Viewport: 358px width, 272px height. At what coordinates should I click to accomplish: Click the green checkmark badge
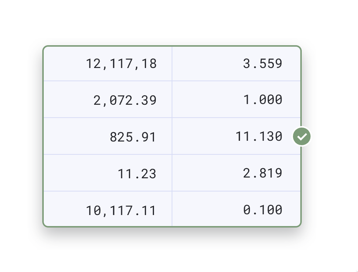pyautogui.click(x=302, y=136)
